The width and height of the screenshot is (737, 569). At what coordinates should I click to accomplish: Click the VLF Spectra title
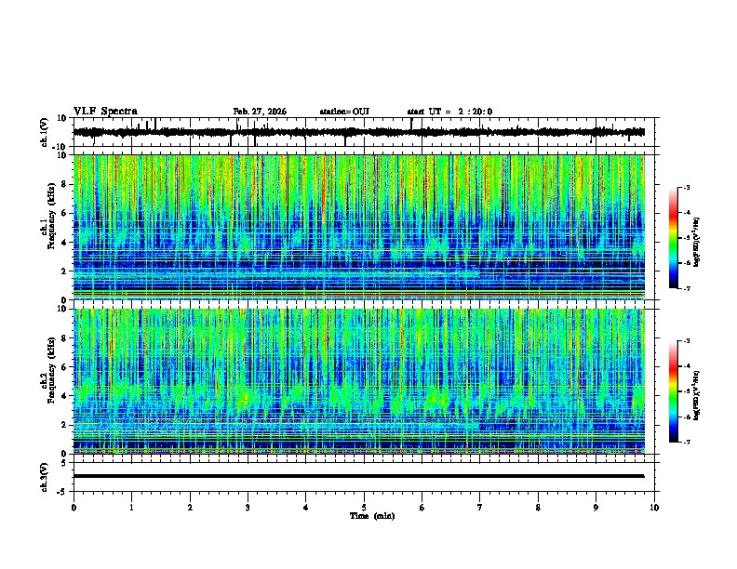point(105,112)
